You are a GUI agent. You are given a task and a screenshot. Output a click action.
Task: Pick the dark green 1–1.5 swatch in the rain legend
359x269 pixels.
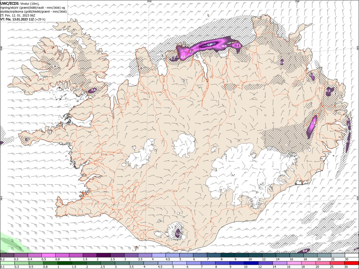click(65, 263)
